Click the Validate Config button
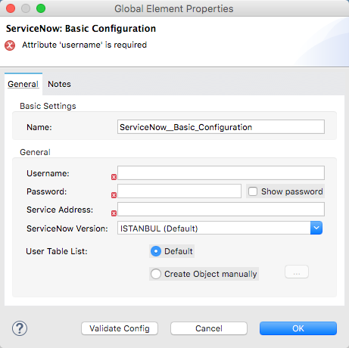Image resolution: width=349 pixels, height=348 pixels. [120, 328]
